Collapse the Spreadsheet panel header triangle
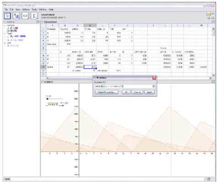The width and height of the screenshot is (217, 182). pos(42,22)
